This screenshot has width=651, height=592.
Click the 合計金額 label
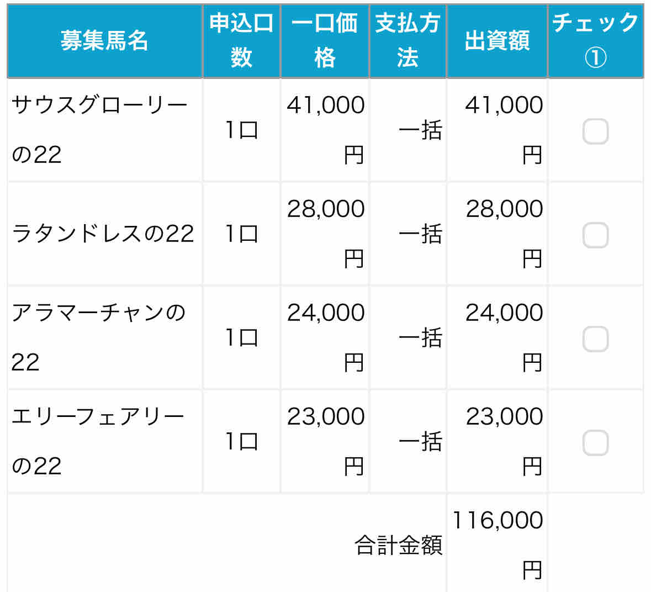(x=399, y=545)
